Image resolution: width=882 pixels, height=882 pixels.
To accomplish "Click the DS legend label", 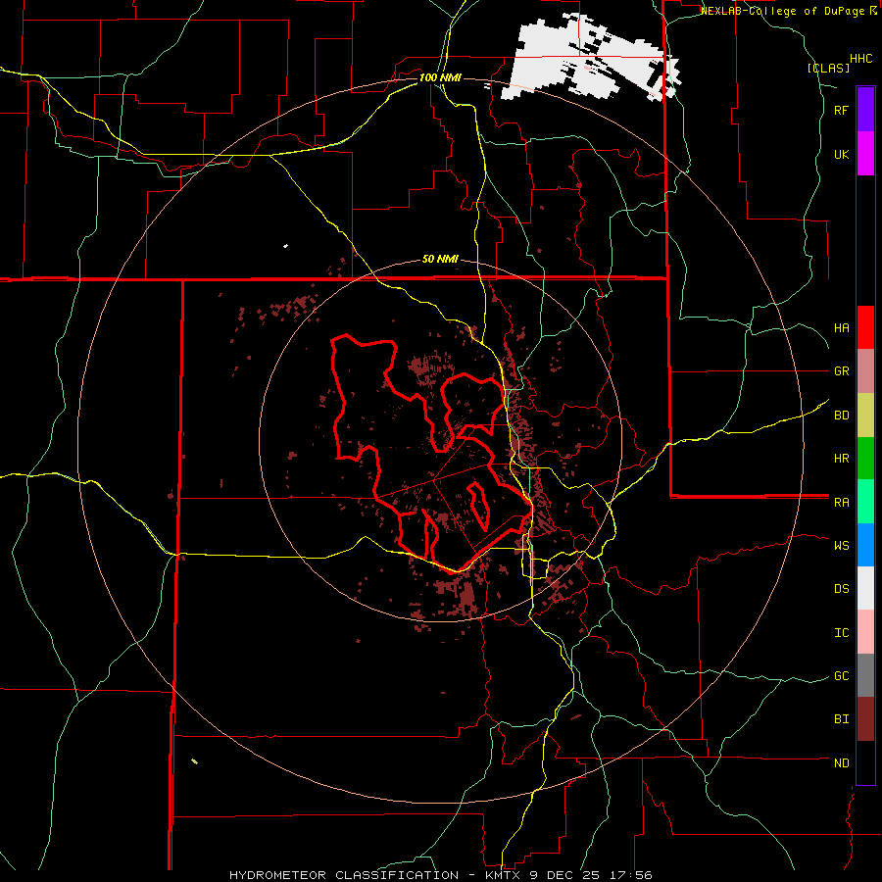I will click(841, 588).
